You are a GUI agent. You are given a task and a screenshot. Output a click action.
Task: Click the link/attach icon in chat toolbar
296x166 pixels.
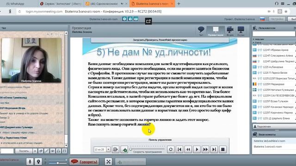click(46, 151)
